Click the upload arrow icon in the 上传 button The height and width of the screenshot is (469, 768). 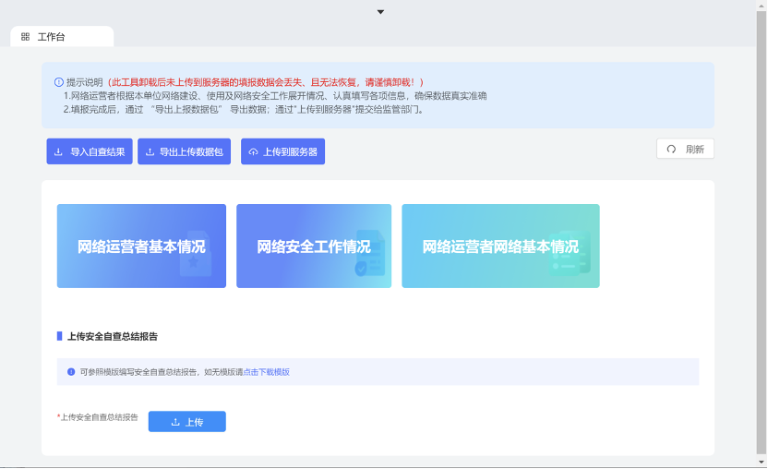[x=175, y=422]
